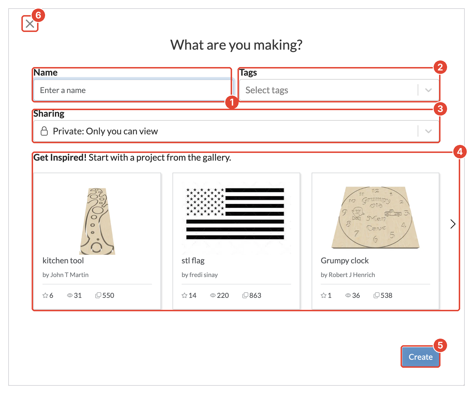The width and height of the screenshot is (473, 394).
Task: Open the 'Select tags' dropdown
Action: 339,90
